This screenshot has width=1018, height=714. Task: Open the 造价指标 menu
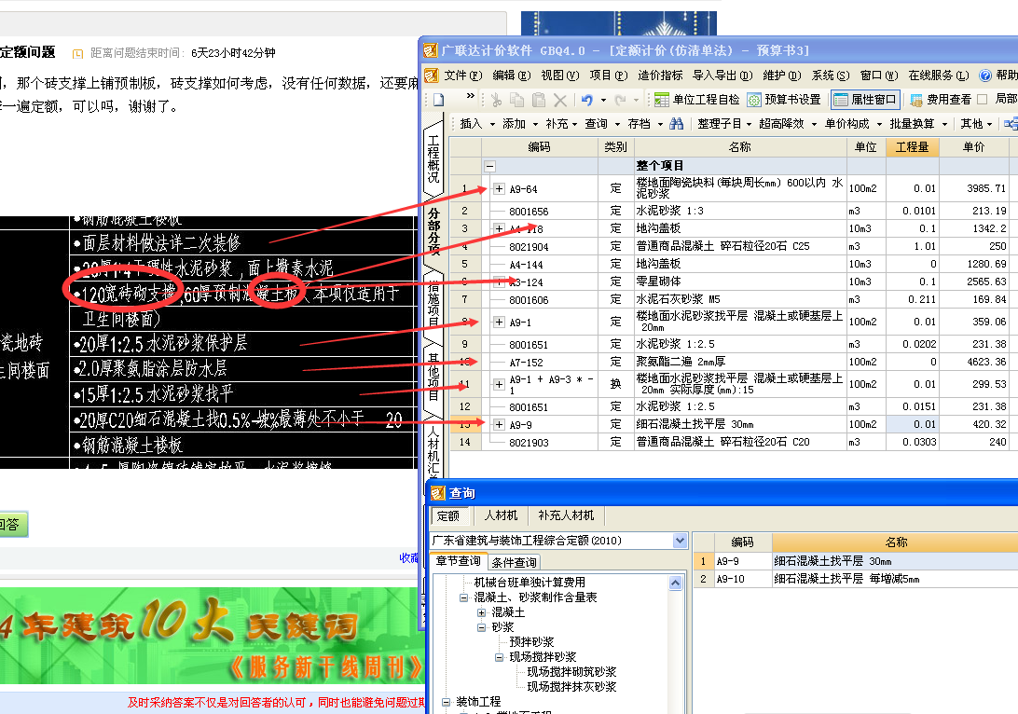click(660, 76)
